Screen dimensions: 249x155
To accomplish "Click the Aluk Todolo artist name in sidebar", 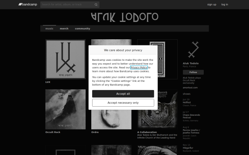I will tap(190, 63).
